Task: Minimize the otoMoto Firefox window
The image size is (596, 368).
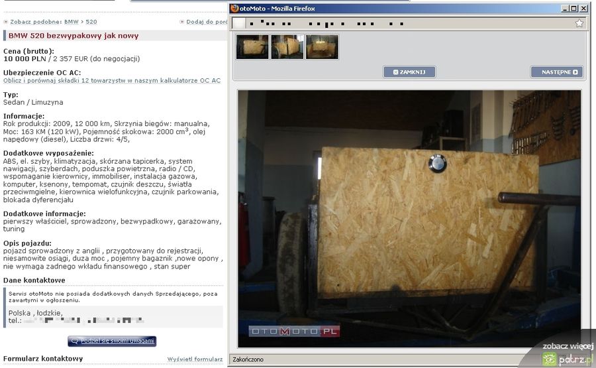Action: [x=565, y=9]
